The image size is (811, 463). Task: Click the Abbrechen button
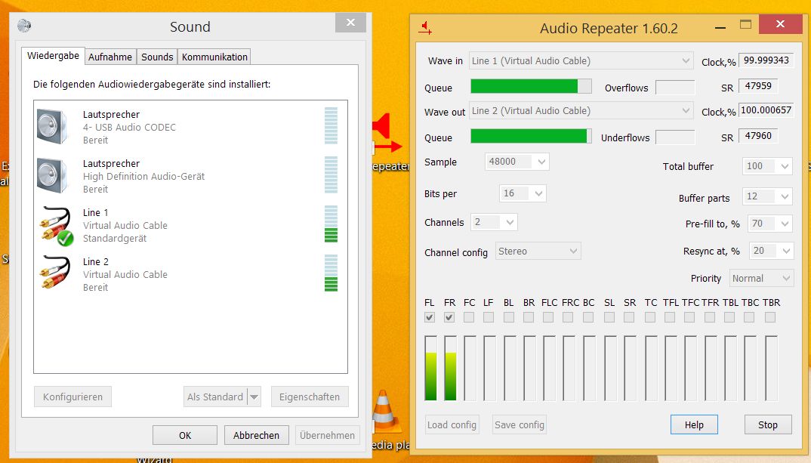pyautogui.click(x=256, y=435)
